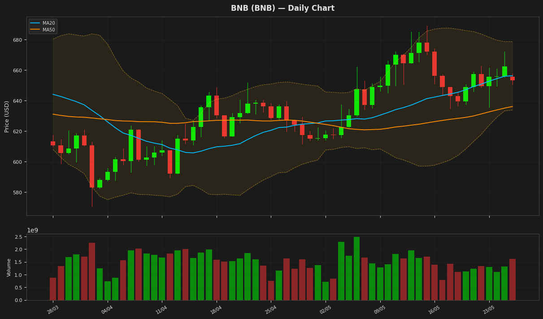Click the 1.5 volume axis tick label
The width and height of the screenshot is (543, 319).
point(19,262)
